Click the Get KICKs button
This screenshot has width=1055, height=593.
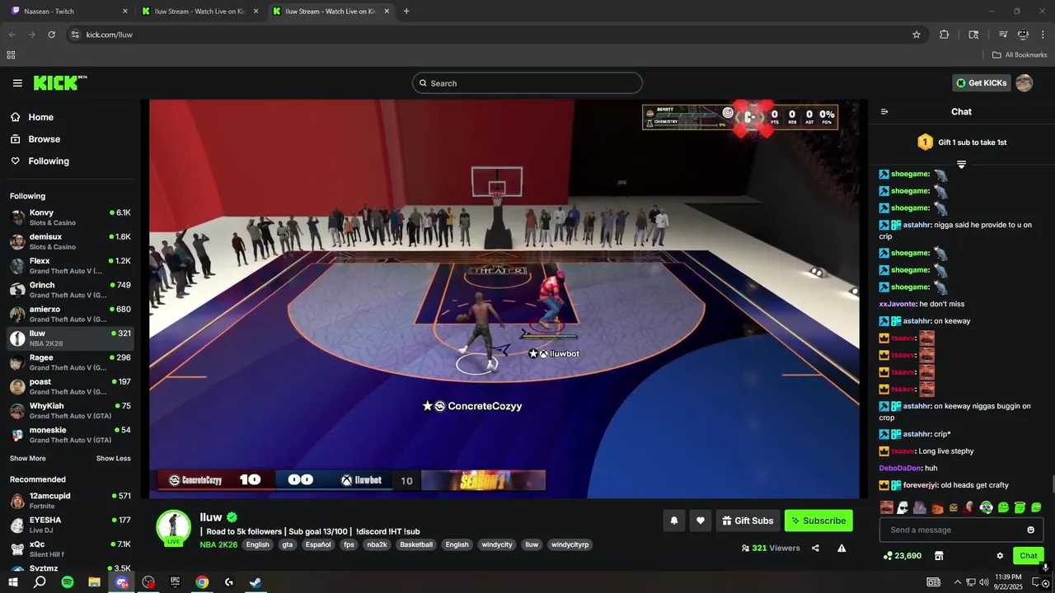coord(981,83)
